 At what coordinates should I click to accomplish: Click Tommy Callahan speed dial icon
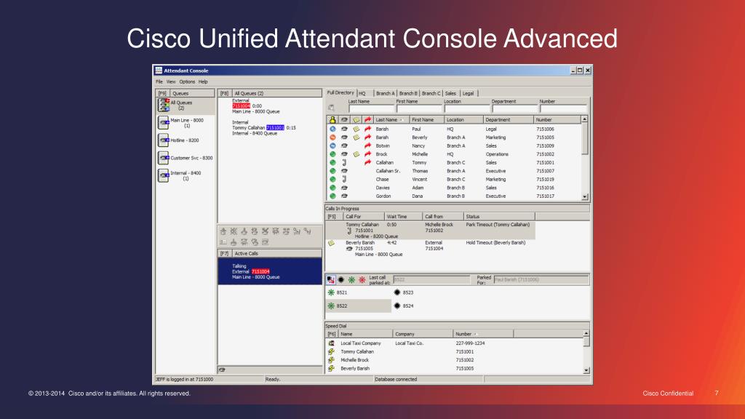pos(331,351)
